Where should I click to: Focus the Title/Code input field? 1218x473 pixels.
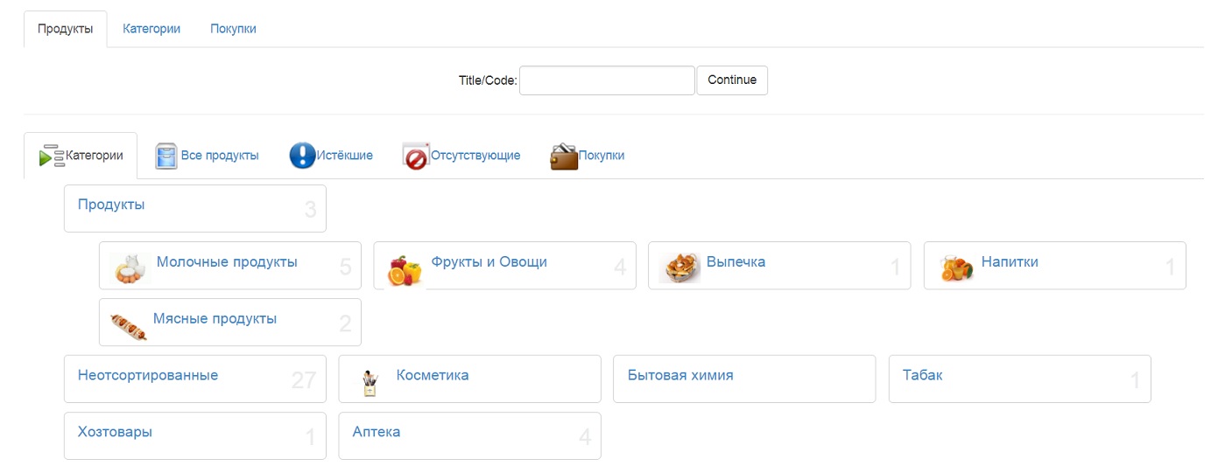tap(607, 80)
